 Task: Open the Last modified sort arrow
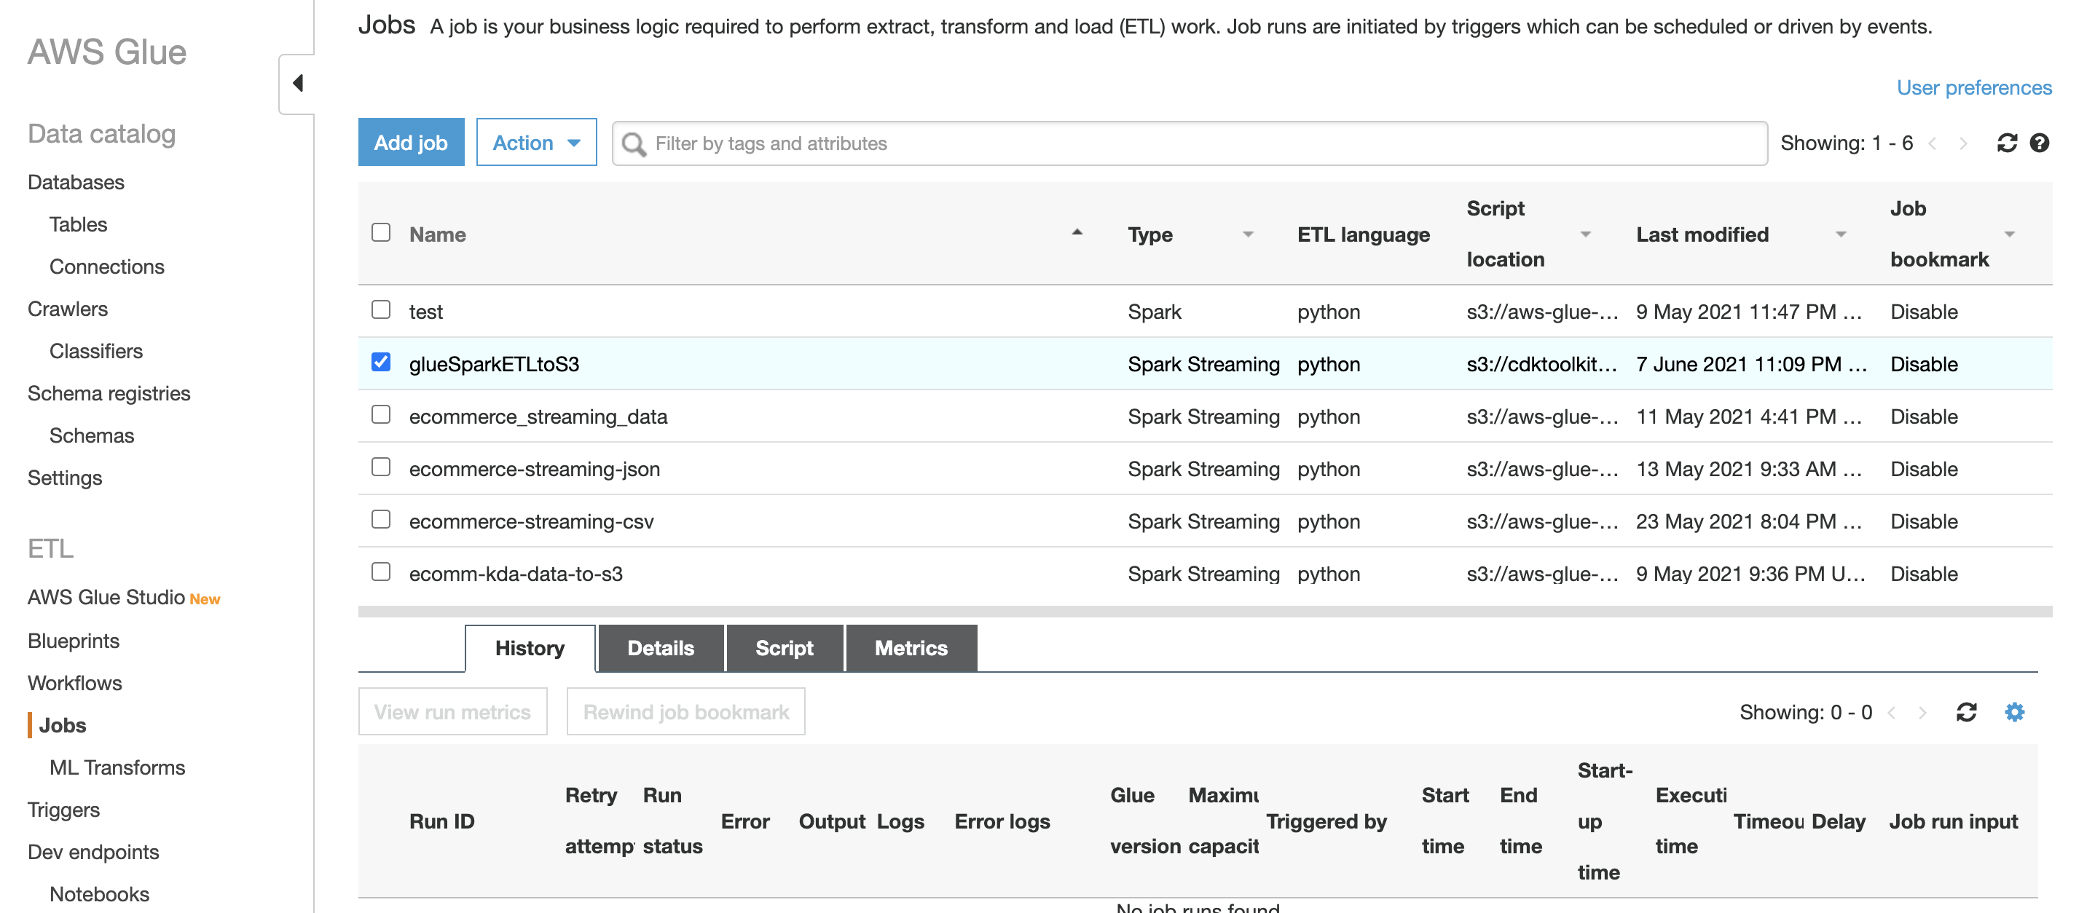[1841, 234]
